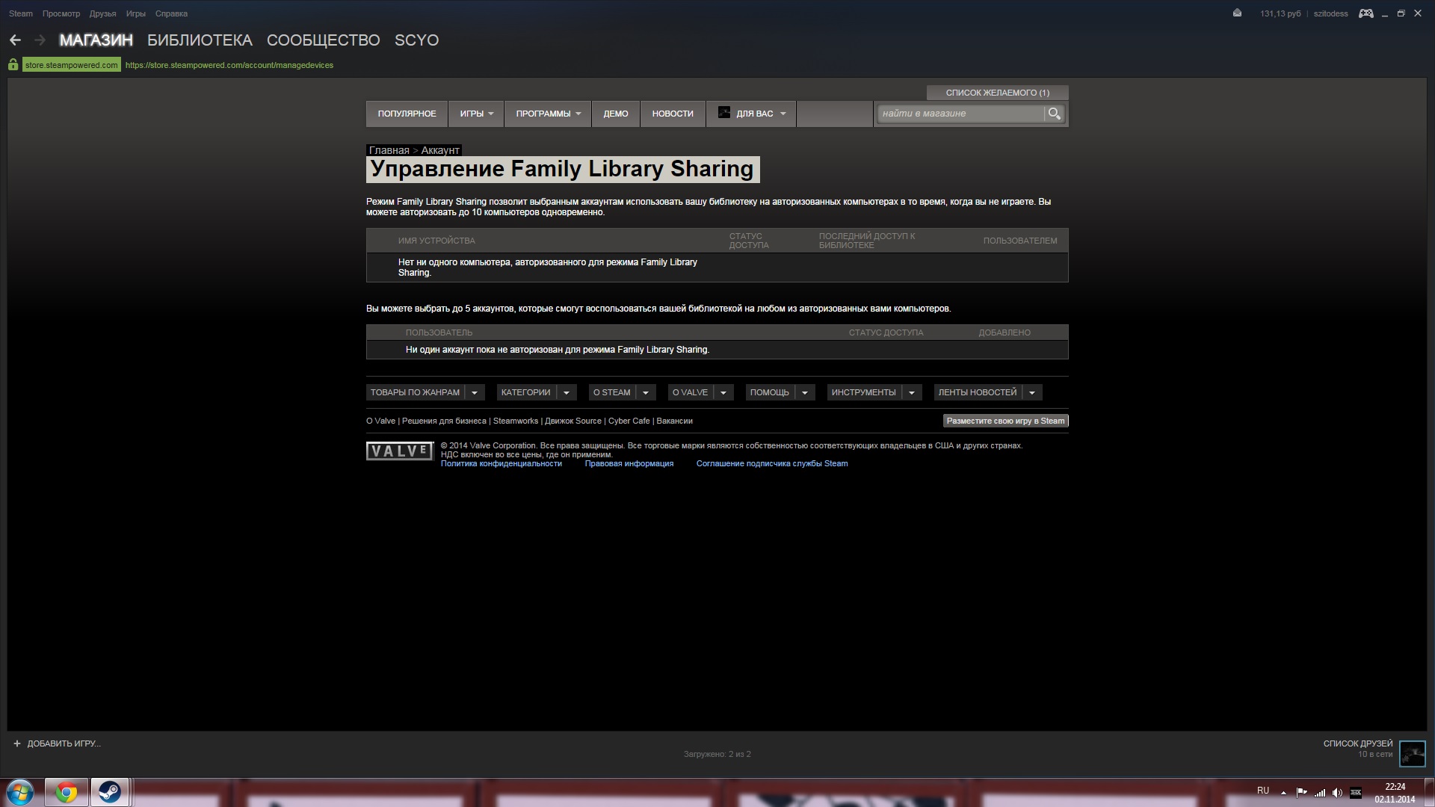Open the Движок Source footer link
This screenshot has height=807, width=1435.
coord(573,421)
